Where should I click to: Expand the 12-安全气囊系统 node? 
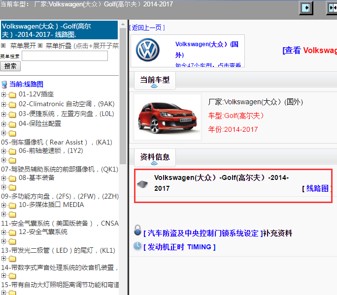pos(3,232)
